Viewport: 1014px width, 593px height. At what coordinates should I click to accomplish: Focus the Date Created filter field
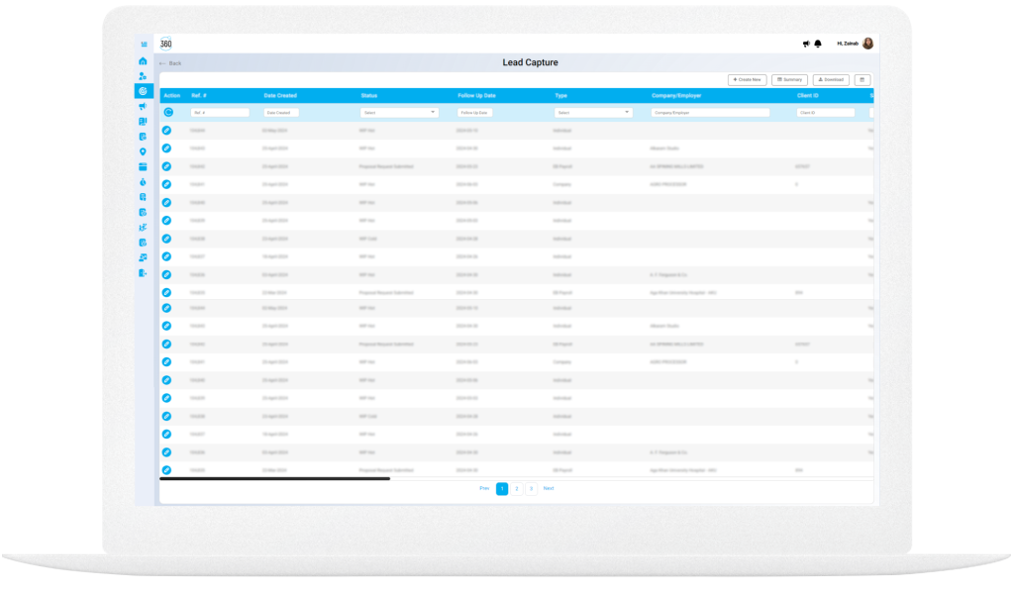click(281, 113)
